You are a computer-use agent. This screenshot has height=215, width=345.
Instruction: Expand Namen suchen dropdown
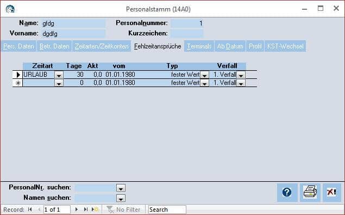pos(121,198)
